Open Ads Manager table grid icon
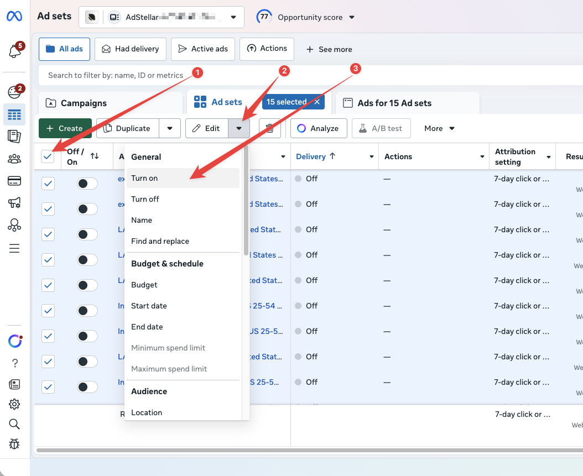Screen dimensions: 583x476 coord(14,114)
